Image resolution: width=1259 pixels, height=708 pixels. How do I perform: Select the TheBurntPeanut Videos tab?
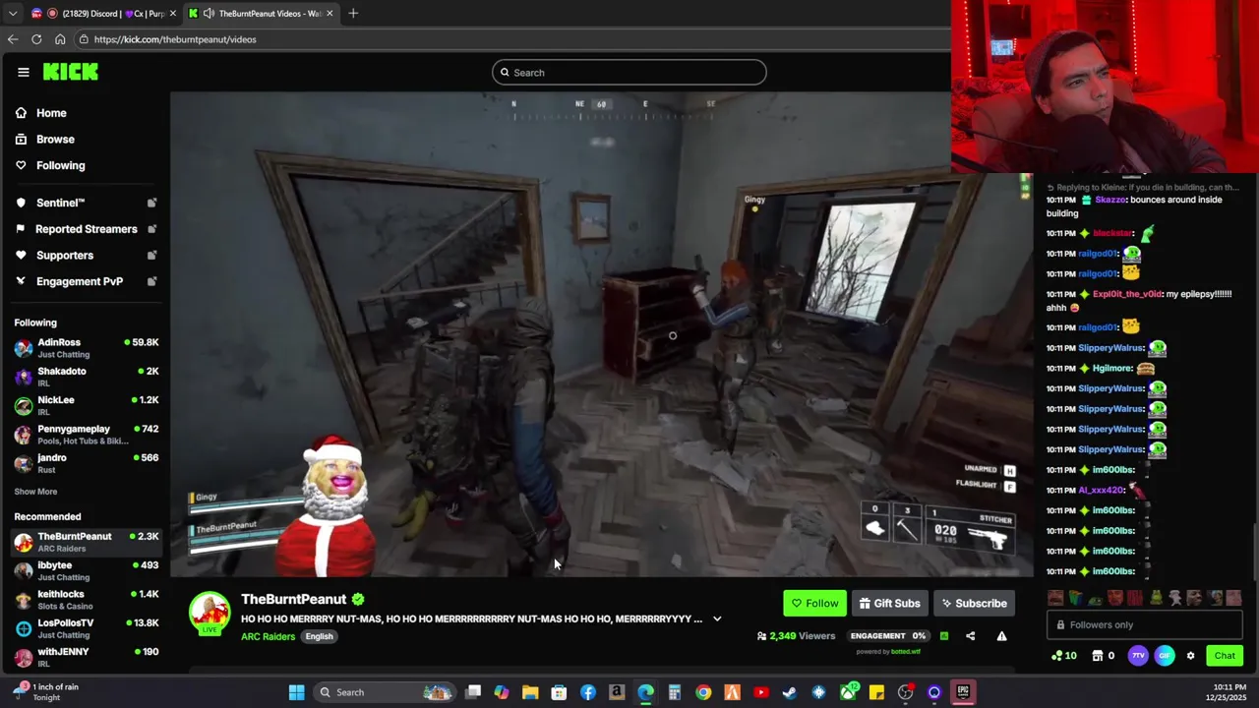pos(261,13)
